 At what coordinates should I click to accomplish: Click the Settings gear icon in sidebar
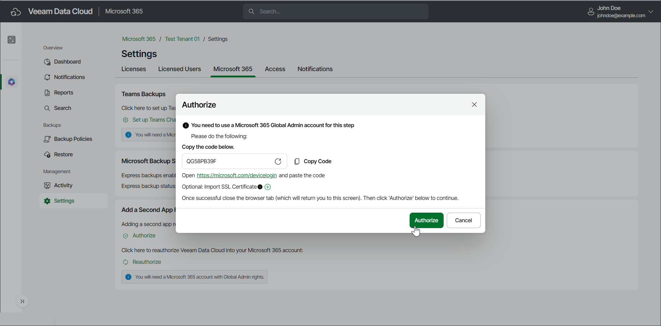point(47,201)
